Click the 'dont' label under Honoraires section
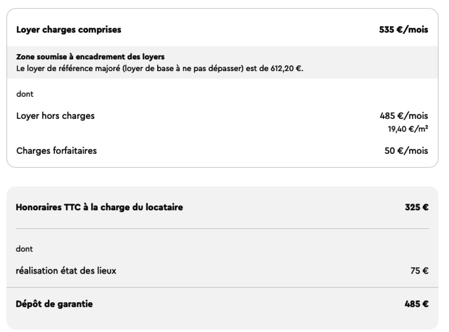449x332 pixels. (x=24, y=249)
